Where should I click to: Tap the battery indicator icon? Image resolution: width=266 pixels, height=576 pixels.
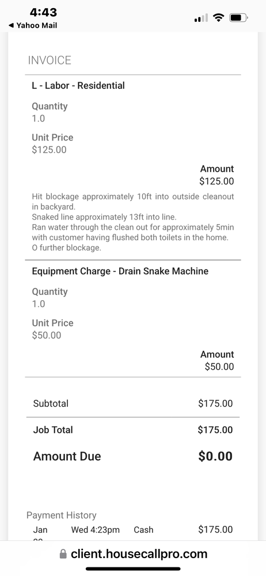point(239,17)
